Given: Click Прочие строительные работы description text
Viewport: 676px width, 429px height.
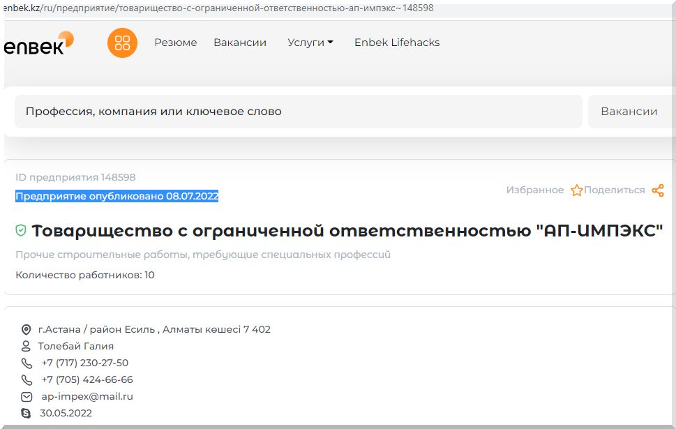Looking at the screenshot, I should point(203,255).
